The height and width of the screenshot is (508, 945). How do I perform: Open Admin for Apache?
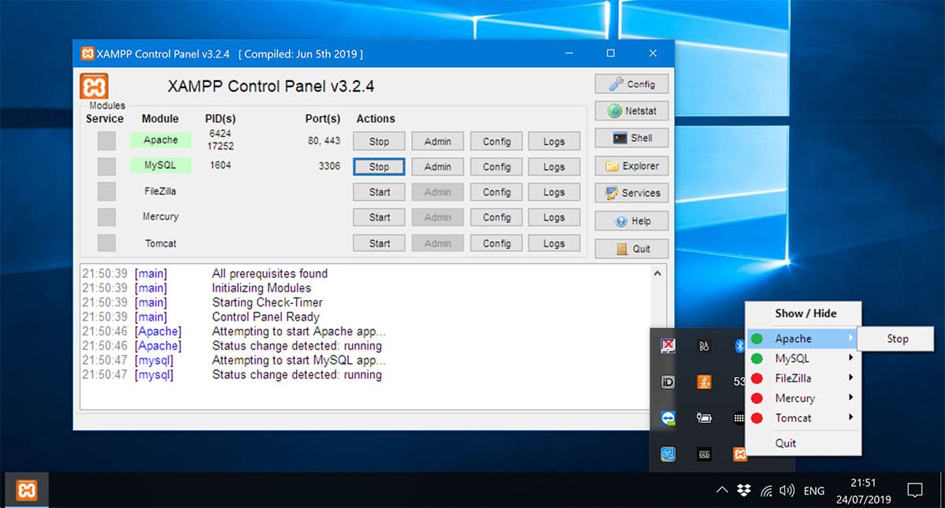438,142
